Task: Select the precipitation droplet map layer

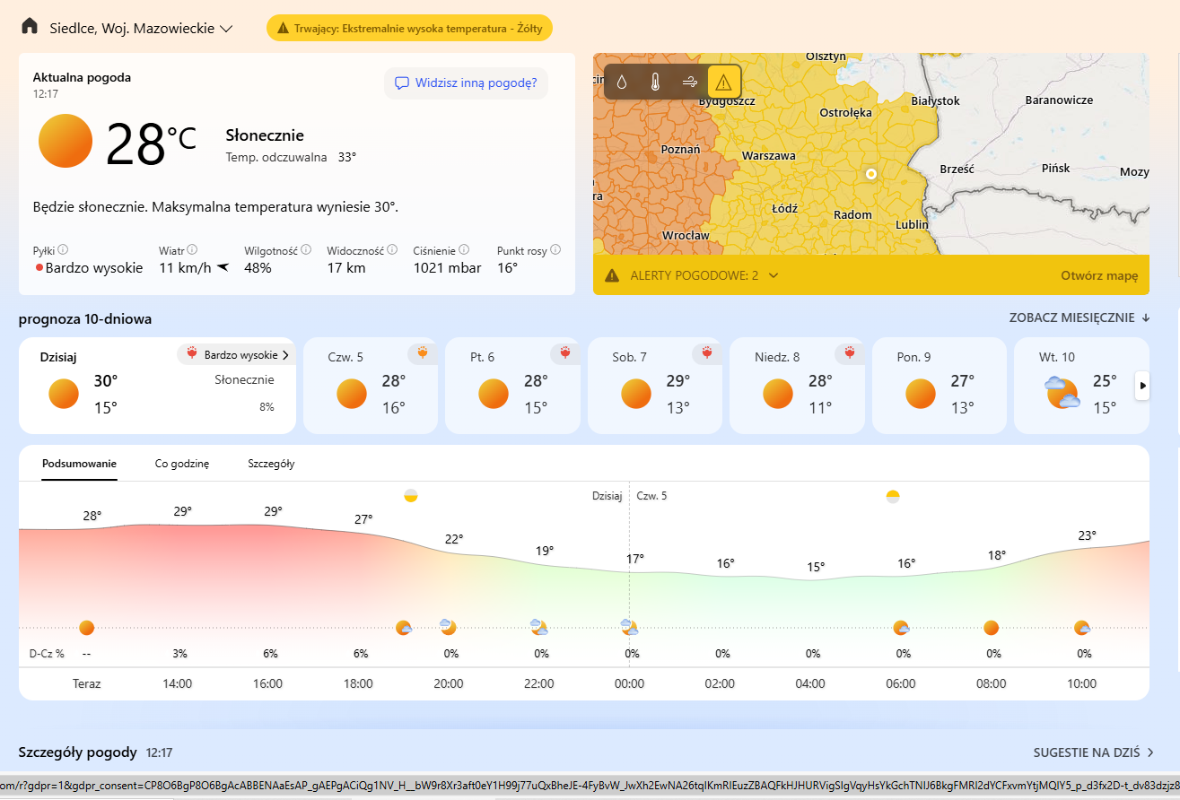Action: (622, 83)
